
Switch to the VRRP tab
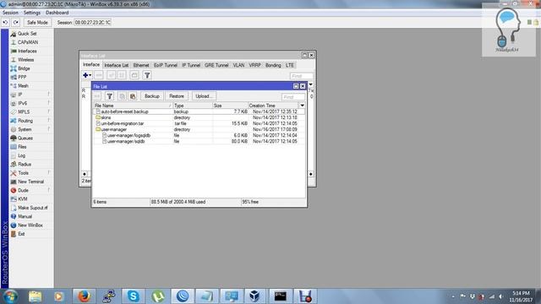pos(255,65)
